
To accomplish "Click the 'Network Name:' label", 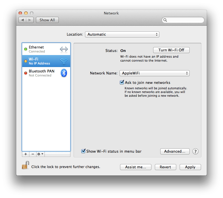I will pyautogui.click(x=104, y=73).
